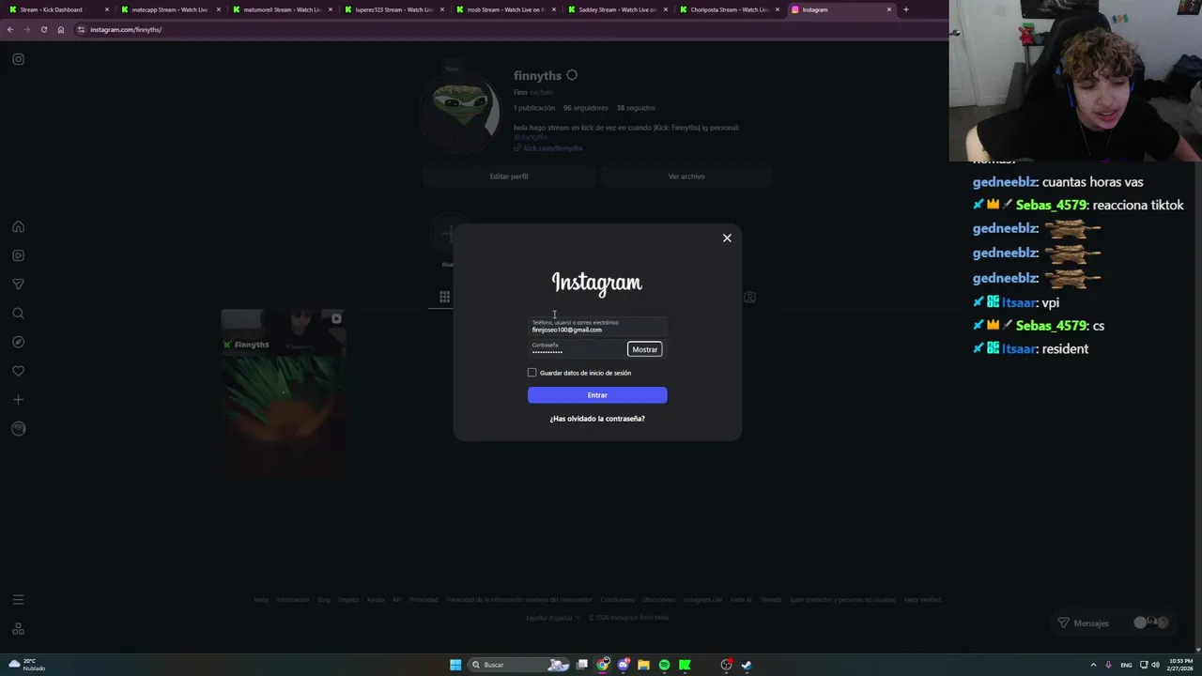Image resolution: width=1202 pixels, height=676 pixels.
Task: Open the 'seguidores' followers count
Action: tap(586, 108)
